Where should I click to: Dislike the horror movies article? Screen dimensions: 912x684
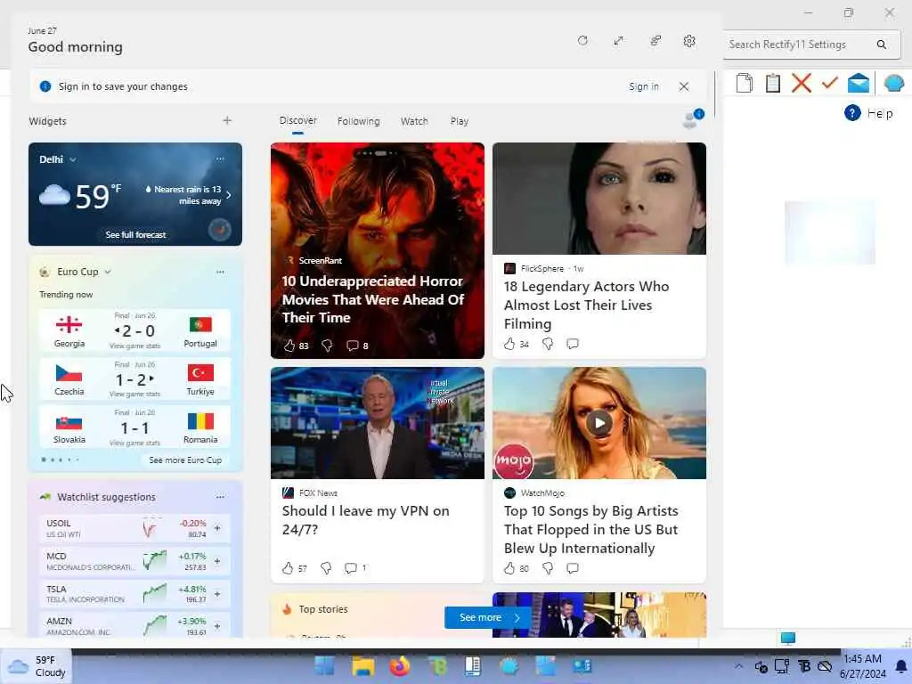[x=327, y=346]
